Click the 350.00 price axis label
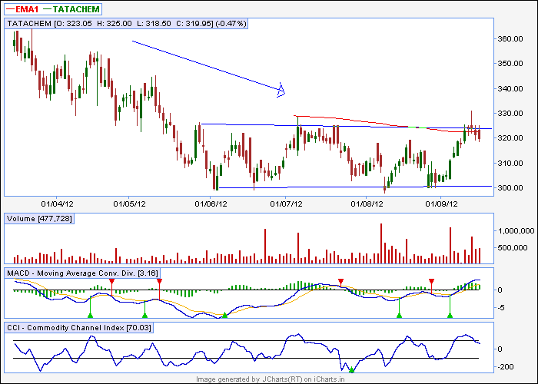This screenshot has height=384, width=538. tap(510, 64)
